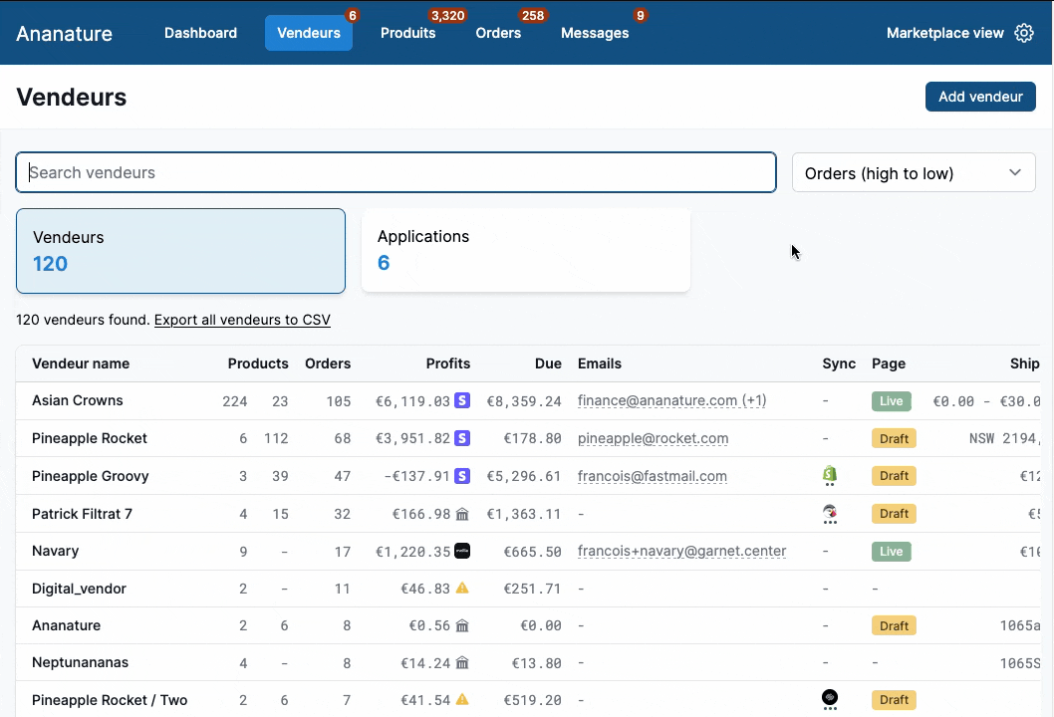Open francois@fastmail.com email link
Image resolution: width=1054 pixels, height=717 pixels.
[653, 476]
